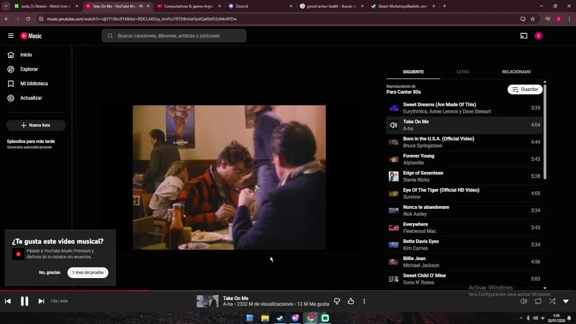Click the speaker icon on Take On Me row
576x324 pixels.
[394, 125]
